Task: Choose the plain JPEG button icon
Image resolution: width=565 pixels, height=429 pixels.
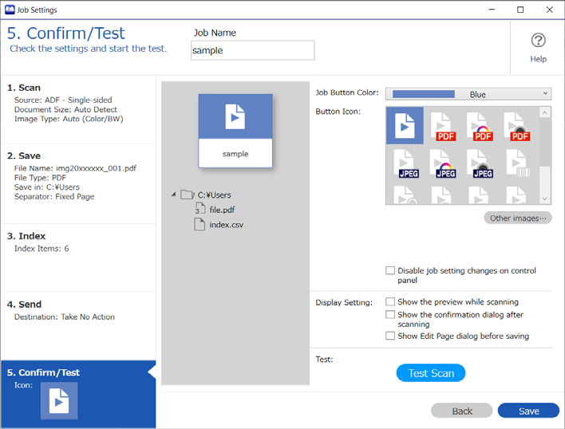Action: coord(405,163)
